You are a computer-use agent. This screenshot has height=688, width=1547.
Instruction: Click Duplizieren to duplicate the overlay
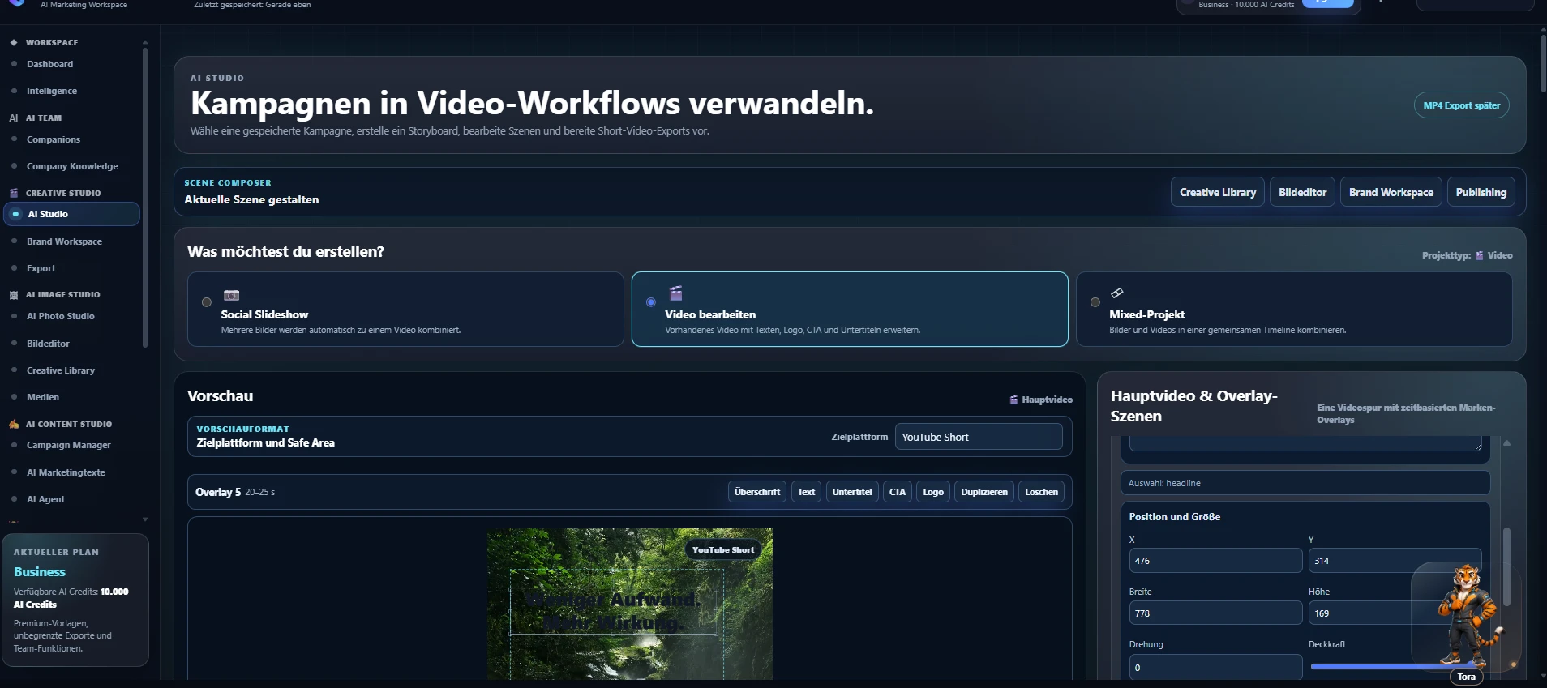point(984,492)
